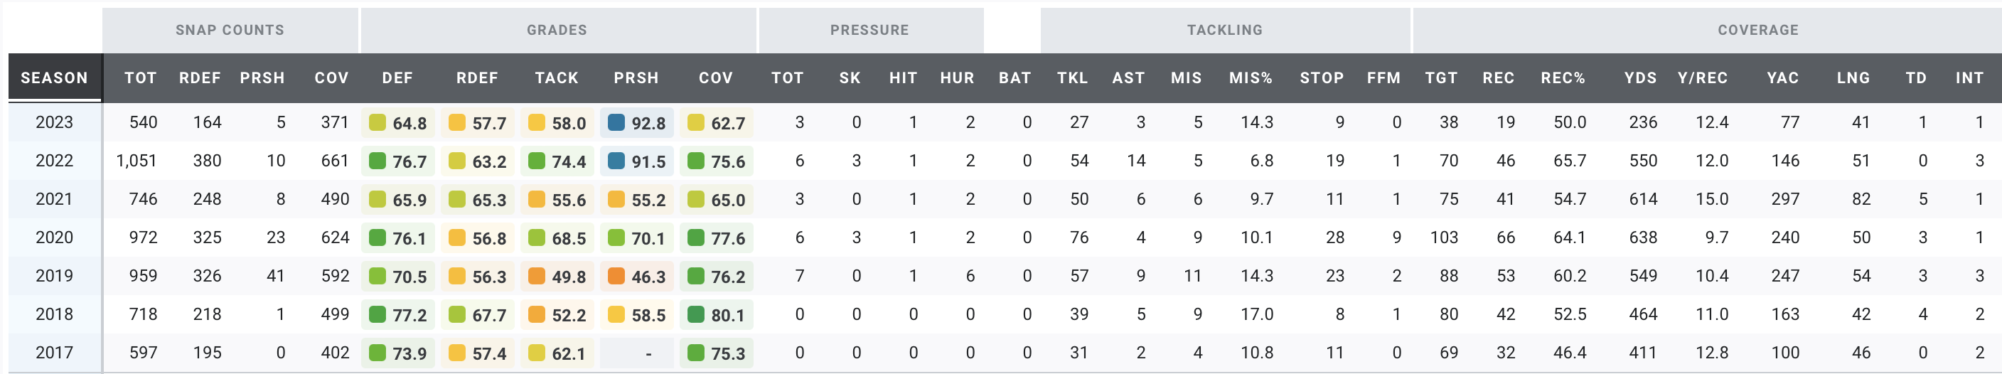Click the orange swatch next to 46.3 grade
2002x374 pixels.
point(616,276)
